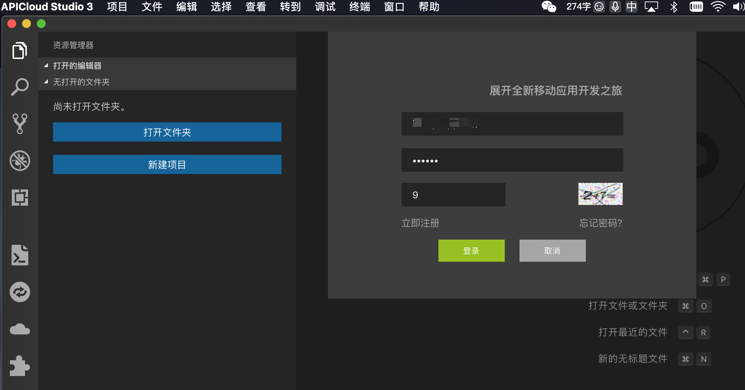Open the terminal icon in the sidebar
The height and width of the screenshot is (390, 745).
(20, 255)
